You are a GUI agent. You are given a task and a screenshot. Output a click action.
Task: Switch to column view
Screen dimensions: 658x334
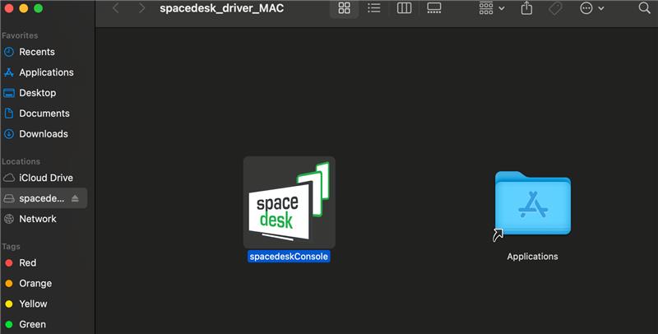click(x=404, y=8)
